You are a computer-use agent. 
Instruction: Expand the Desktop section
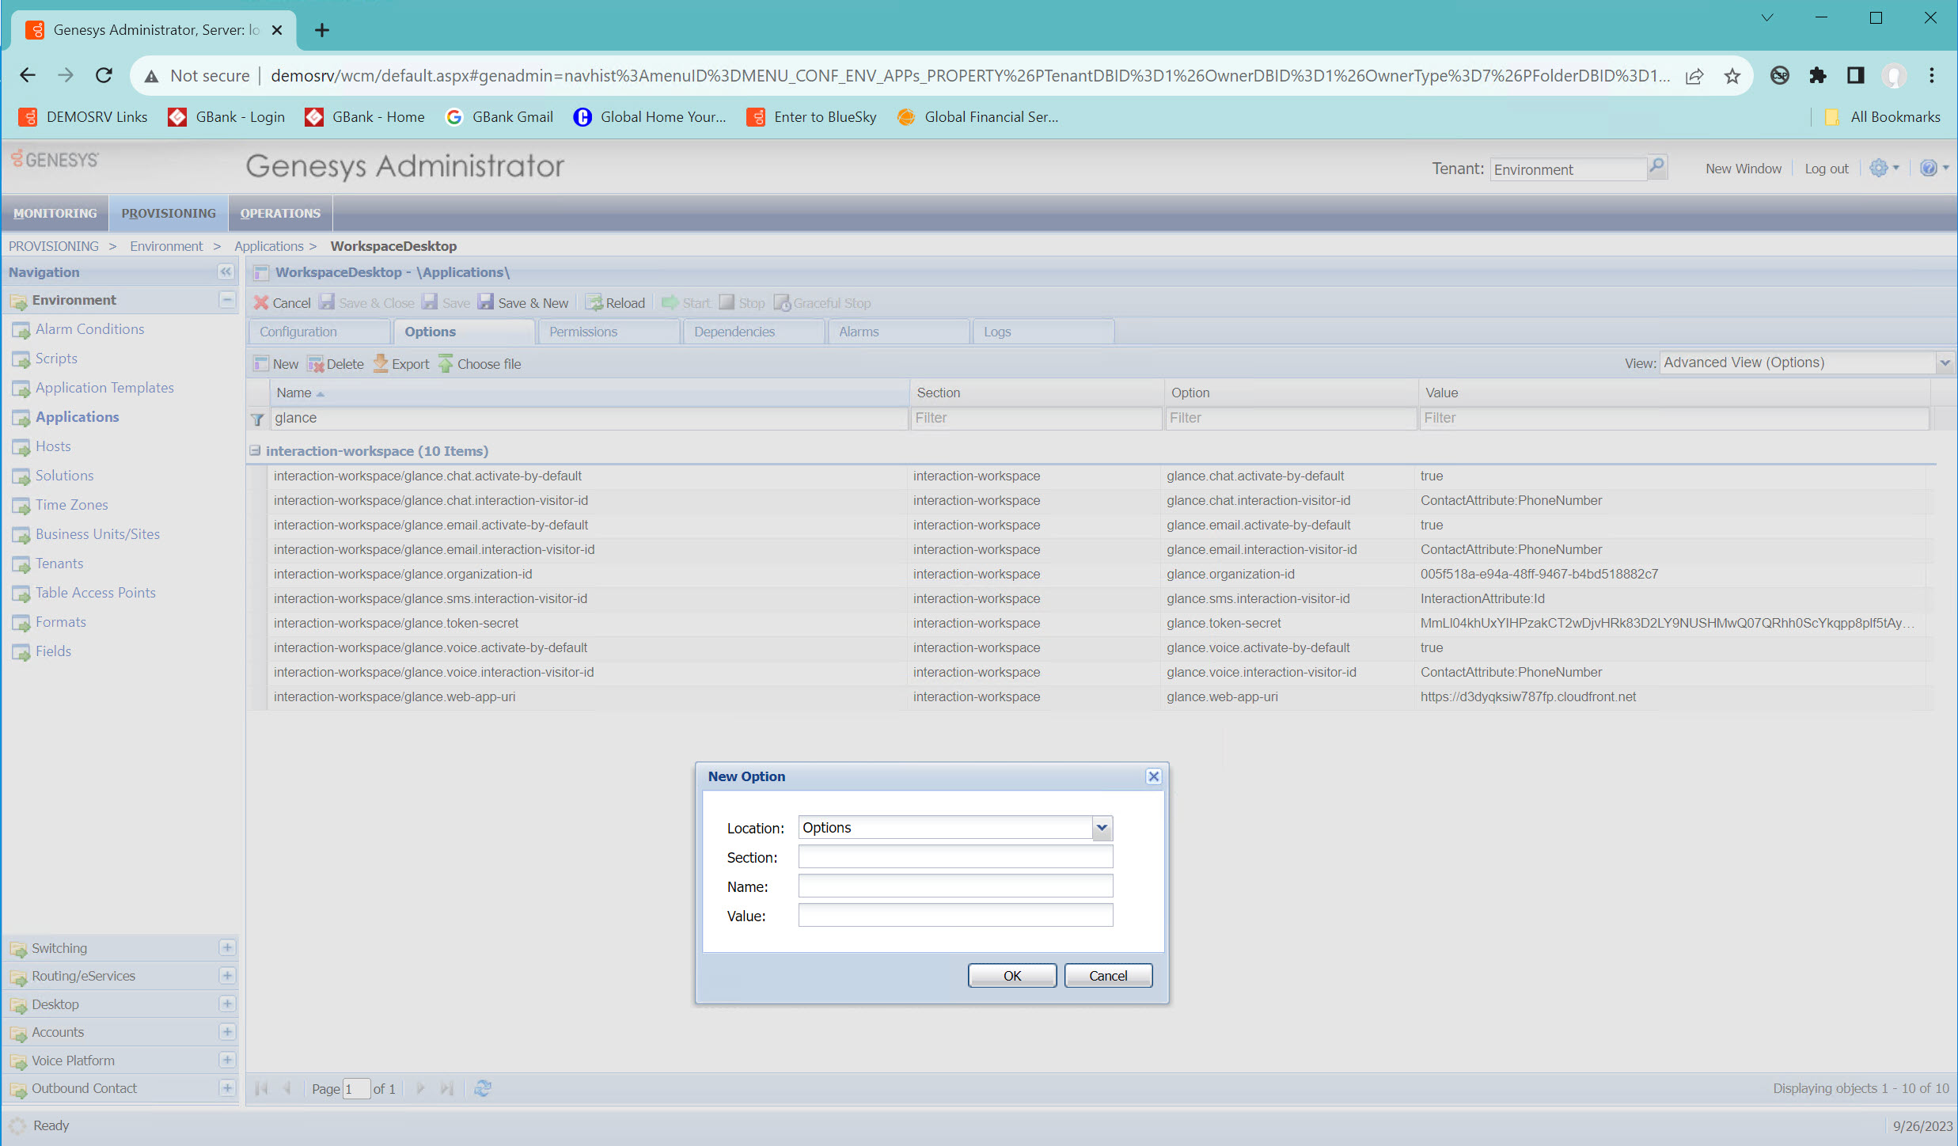click(227, 1004)
